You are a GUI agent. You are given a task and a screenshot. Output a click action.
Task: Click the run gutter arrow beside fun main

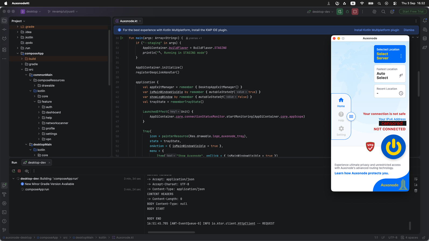(x=122, y=38)
